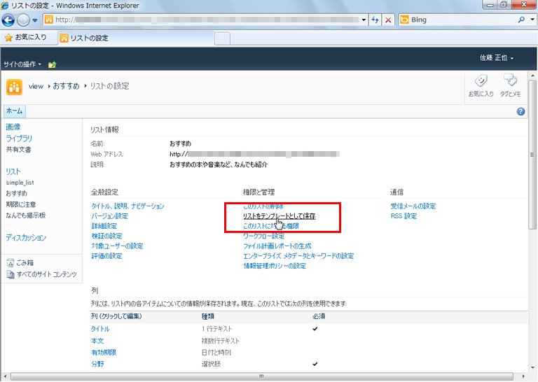Open simple_list in left navigation
This screenshot has height=382, width=538.
(x=20, y=183)
